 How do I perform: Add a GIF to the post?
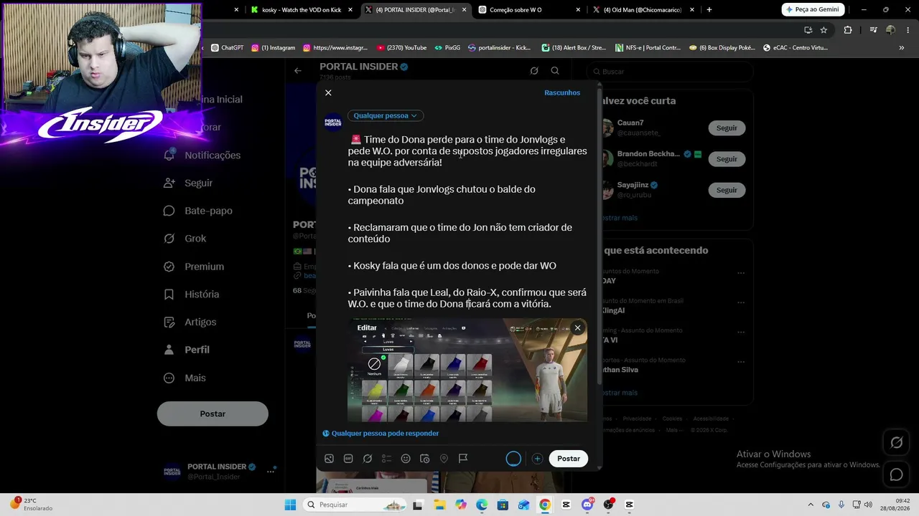point(348,459)
